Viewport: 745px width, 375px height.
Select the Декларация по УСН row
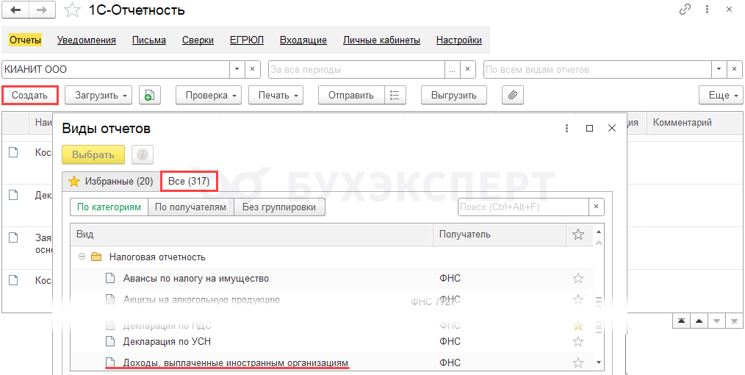331,341
